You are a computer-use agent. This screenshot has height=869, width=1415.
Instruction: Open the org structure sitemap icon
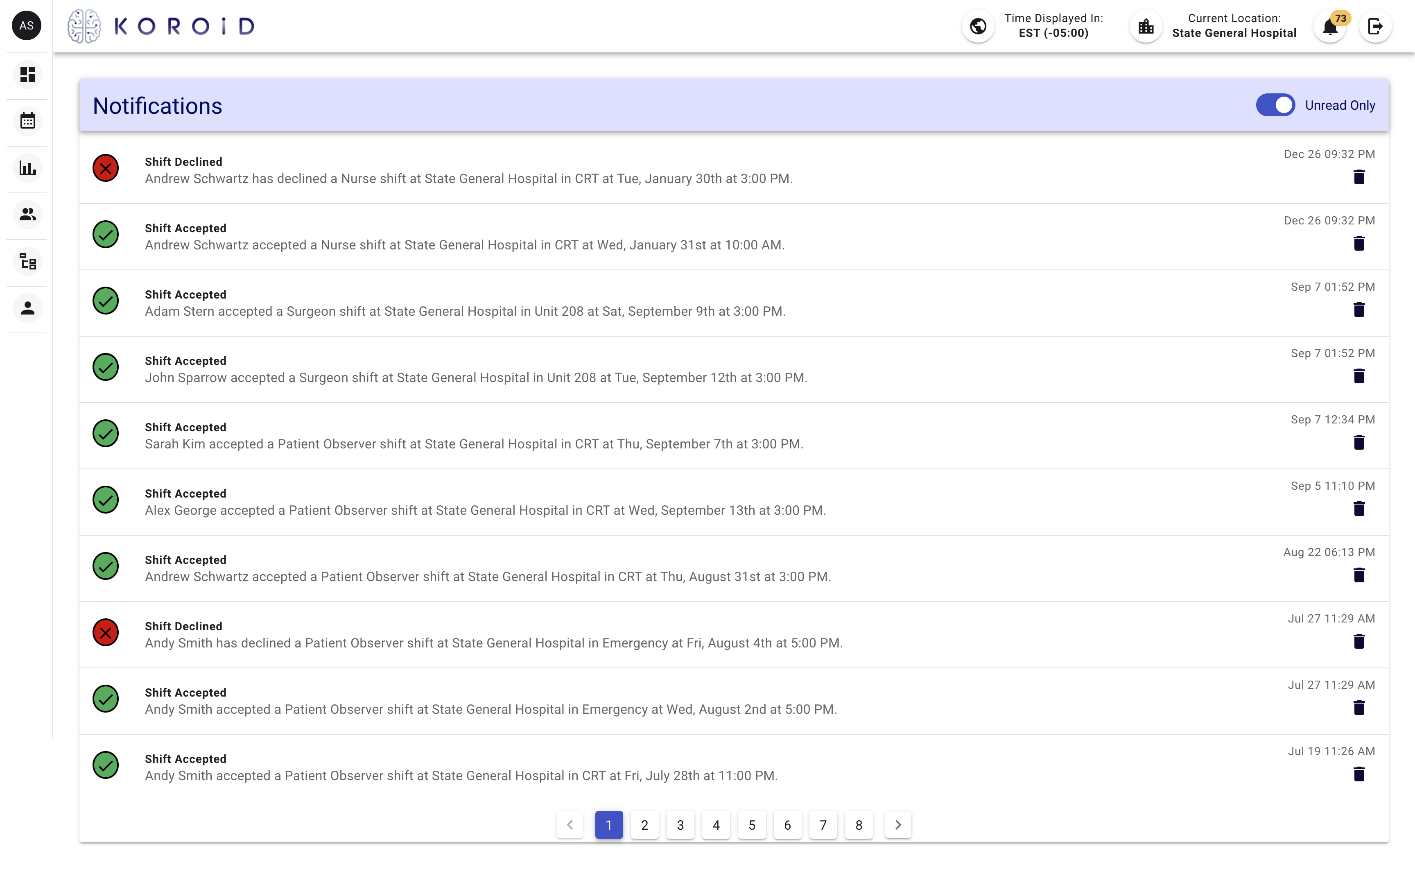27,262
